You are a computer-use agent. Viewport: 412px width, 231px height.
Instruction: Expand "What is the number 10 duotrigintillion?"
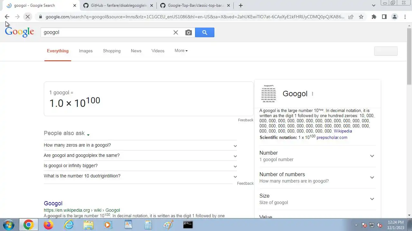pyautogui.click(x=140, y=176)
